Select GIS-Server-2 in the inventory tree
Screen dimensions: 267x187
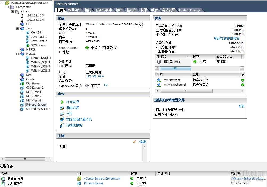(35, 88)
